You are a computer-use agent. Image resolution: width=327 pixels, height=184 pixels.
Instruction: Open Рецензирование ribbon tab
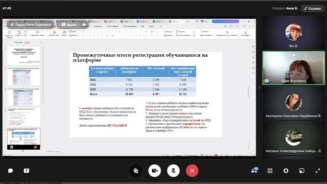click(x=129, y=26)
